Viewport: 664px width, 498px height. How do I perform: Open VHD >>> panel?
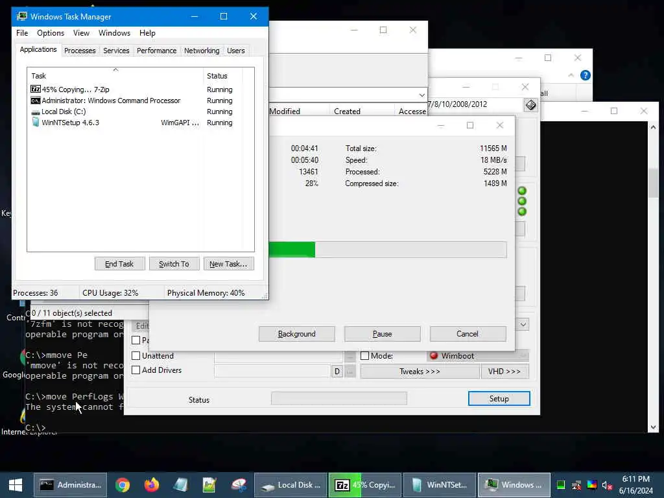(x=504, y=372)
